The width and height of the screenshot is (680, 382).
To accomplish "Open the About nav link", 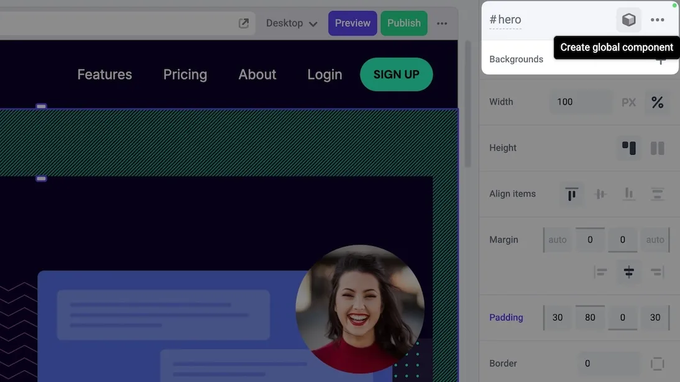I will coord(257,75).
